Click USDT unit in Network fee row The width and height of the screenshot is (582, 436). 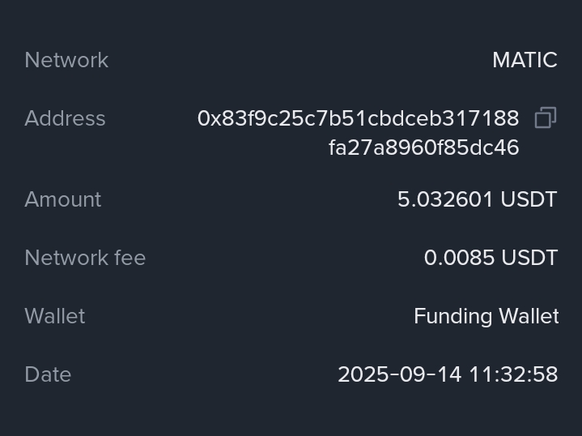pos(529,258)
